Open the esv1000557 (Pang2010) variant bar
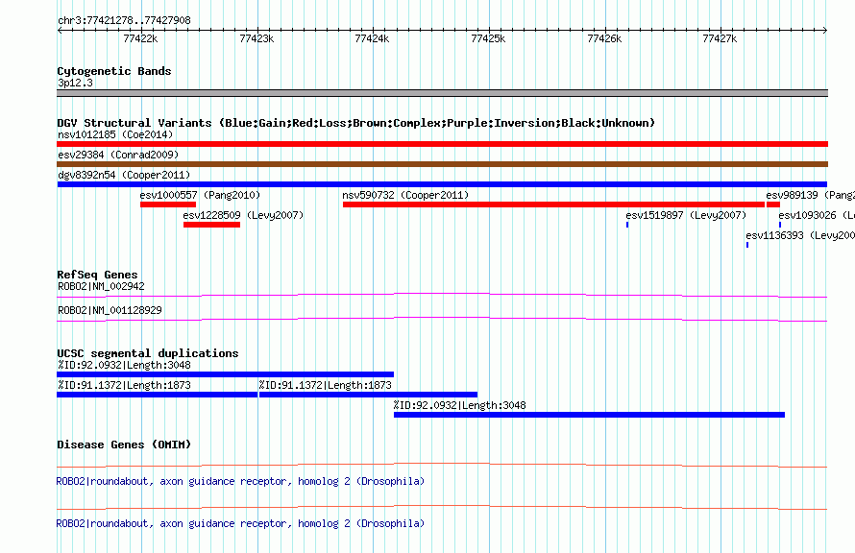Viewport: 855px width, 553px height. (x=168, y=204)
